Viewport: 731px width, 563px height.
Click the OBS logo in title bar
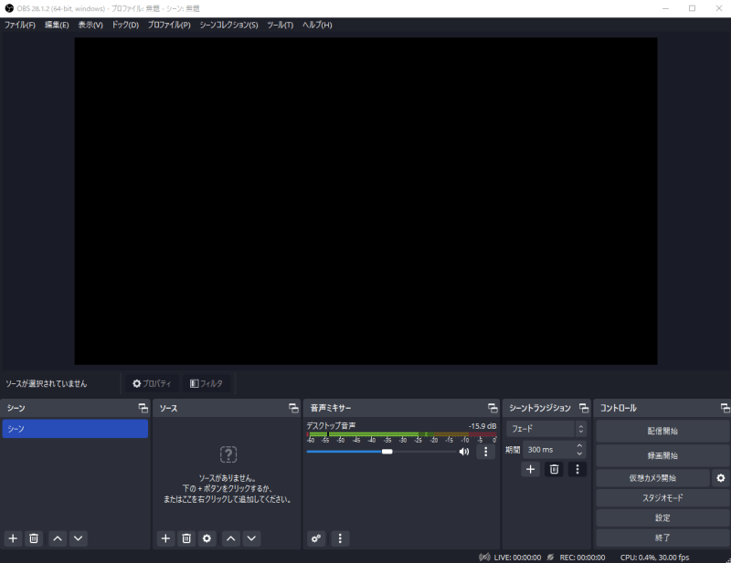pos(9,8)
